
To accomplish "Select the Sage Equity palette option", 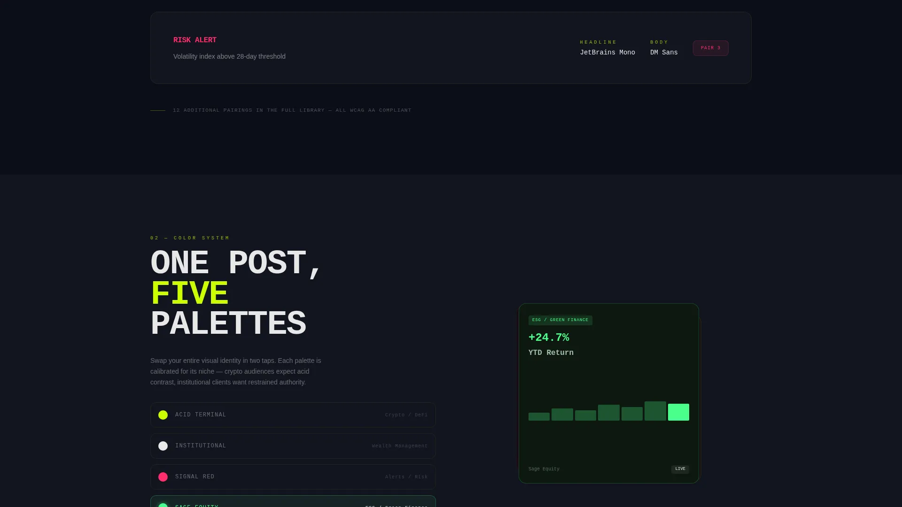I will 293,501.
